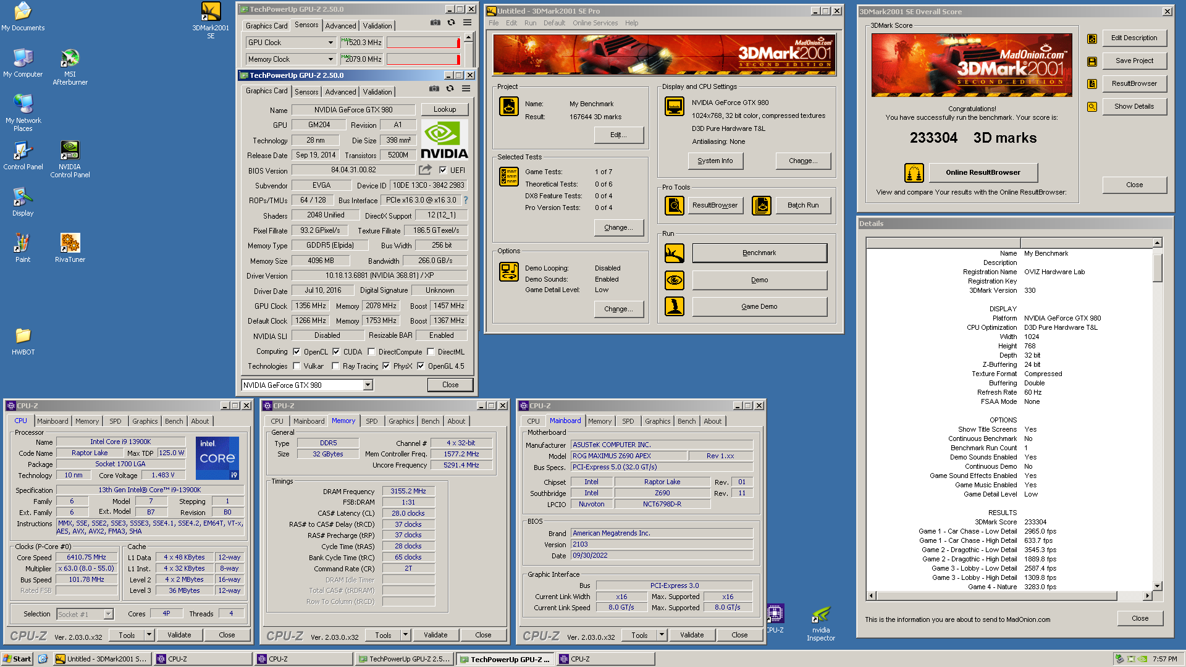Click the 3DMark Project icon
Image resolution: width=1186 pixels, height=667 pixels.
pos(509,107)
